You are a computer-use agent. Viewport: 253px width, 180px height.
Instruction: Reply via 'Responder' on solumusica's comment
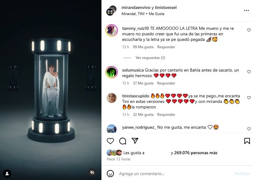coord(166,83)
